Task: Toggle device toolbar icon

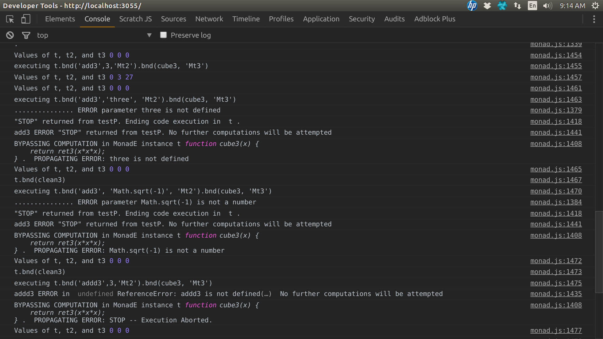Action: tap(26, 19)
